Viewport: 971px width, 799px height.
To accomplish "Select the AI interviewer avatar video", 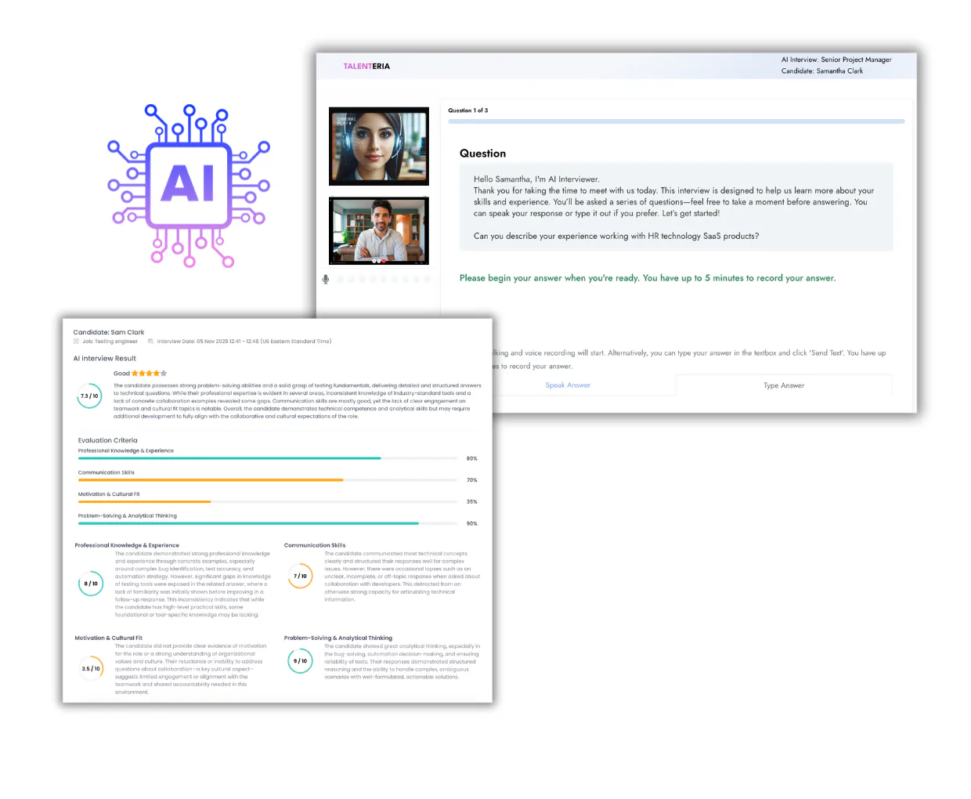I will tap(379, 146).
